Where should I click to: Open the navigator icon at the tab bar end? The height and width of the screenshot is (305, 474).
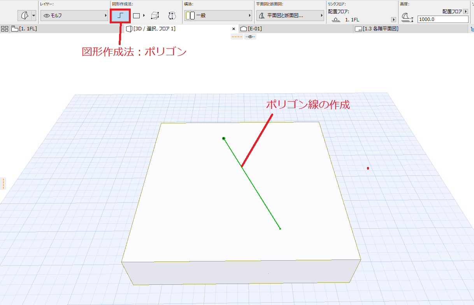coord(472,29)
